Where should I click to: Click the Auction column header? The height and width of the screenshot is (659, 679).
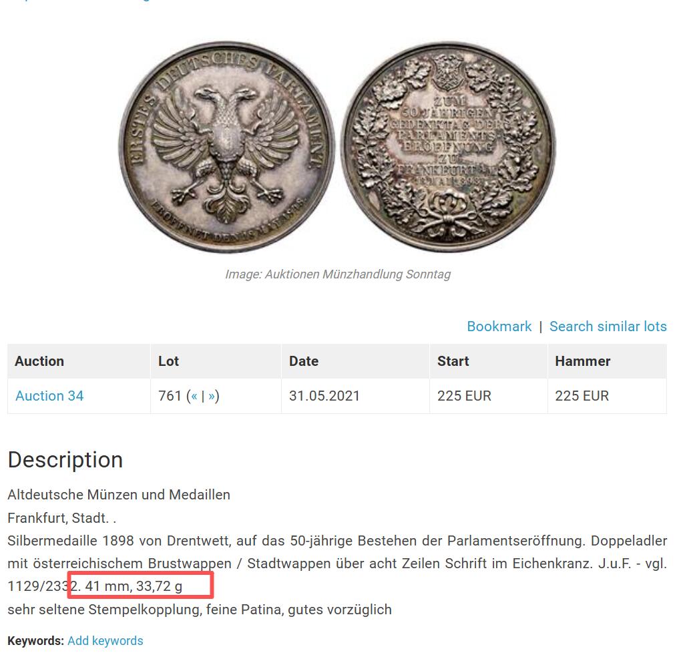click(39, 361)
